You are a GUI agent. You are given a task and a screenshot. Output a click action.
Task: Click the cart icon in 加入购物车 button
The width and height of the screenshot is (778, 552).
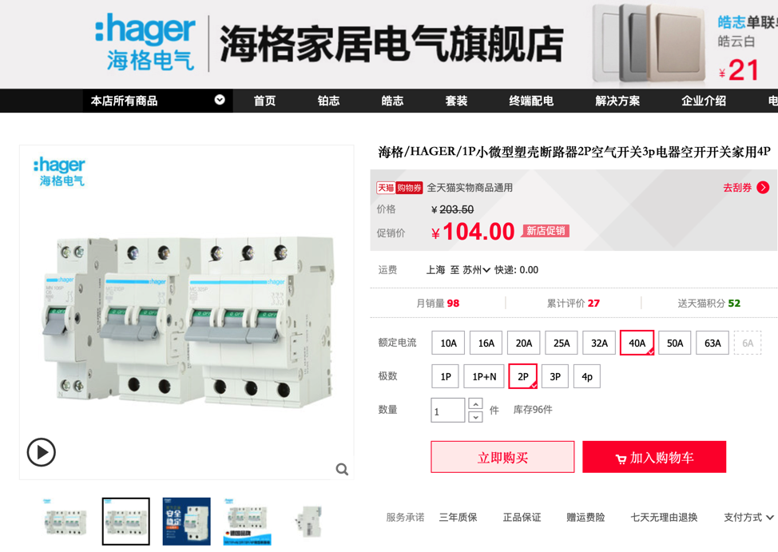[x=621, y=459]
